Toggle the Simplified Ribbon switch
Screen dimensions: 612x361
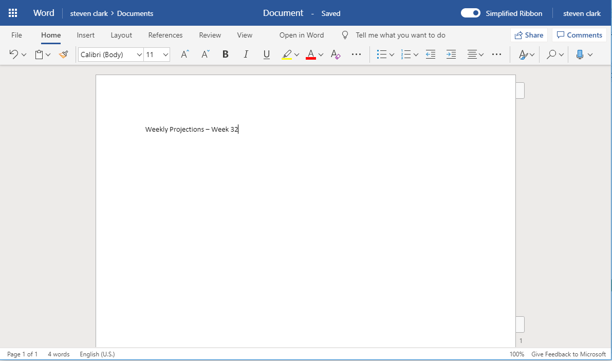click(470, 13)
